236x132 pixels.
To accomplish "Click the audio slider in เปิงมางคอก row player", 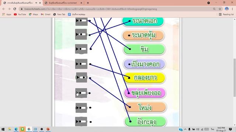I will (x=83, y=64).
